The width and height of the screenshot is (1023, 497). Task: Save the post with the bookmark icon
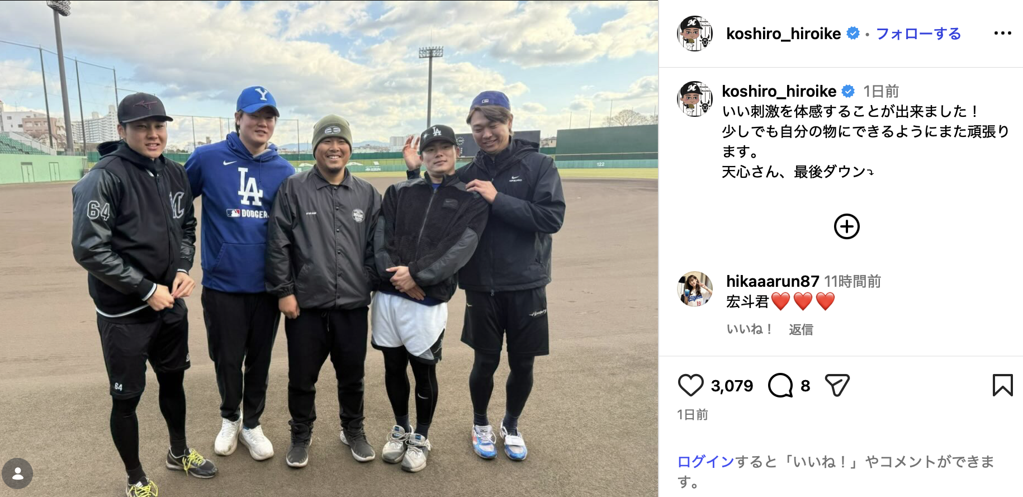point(1002,386)
